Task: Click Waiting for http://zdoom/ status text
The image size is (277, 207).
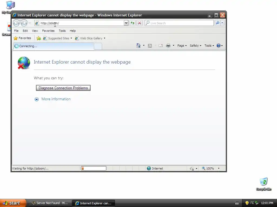Action: [x=30, y=168]
